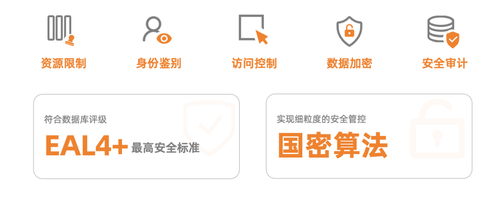Select the 身份鉴别 label

(x=158, y=63)
